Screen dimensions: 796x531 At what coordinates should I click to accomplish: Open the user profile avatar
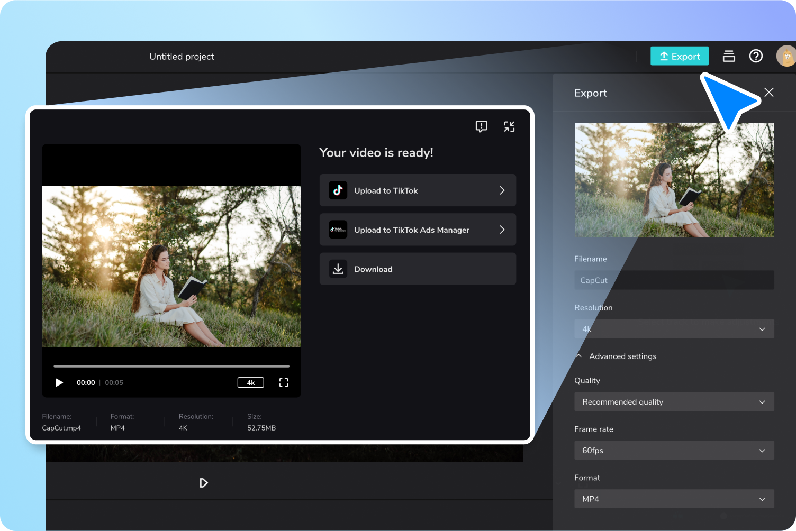(786, 56)
